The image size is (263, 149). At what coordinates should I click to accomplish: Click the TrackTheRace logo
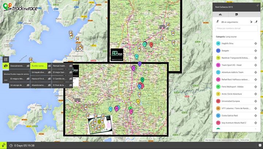pos(20,7)
